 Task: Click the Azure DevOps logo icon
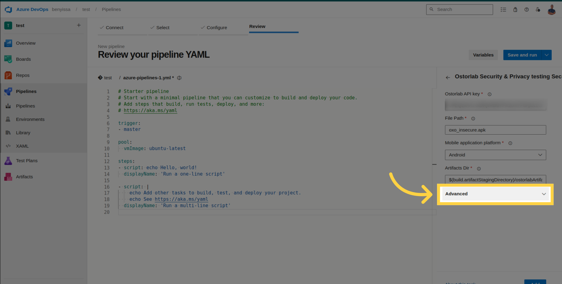8,9
